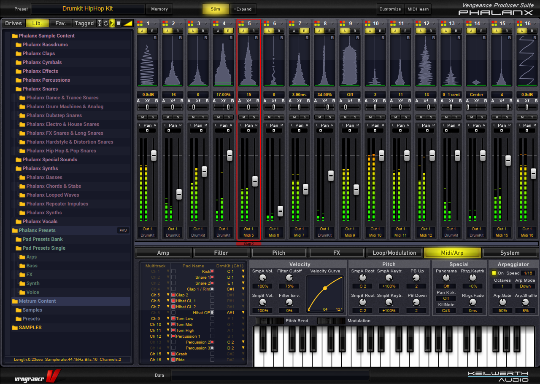The width and height of the screenshot is (540, 384).
Task: Open the D 2 note dropdown for Percussion 3
Action: tap(243, 348)
